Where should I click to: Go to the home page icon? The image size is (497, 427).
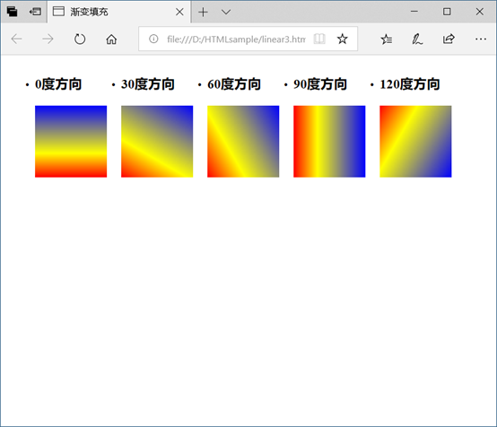pyautogui.click(x=111, y=39)
